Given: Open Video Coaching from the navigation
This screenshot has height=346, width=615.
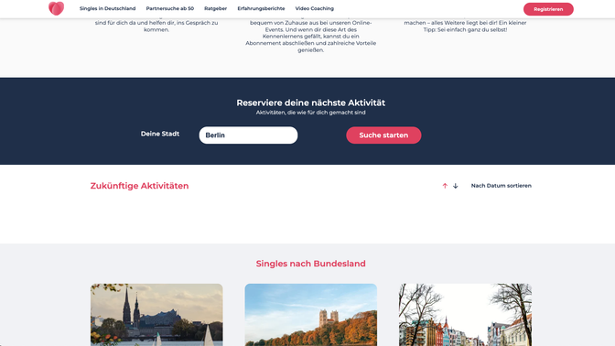Looking at the screenshot, I should tap(315, 8).
